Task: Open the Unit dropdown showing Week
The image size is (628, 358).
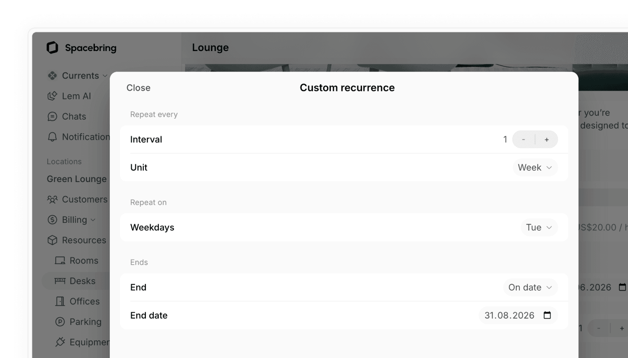Action: (535, 168)
